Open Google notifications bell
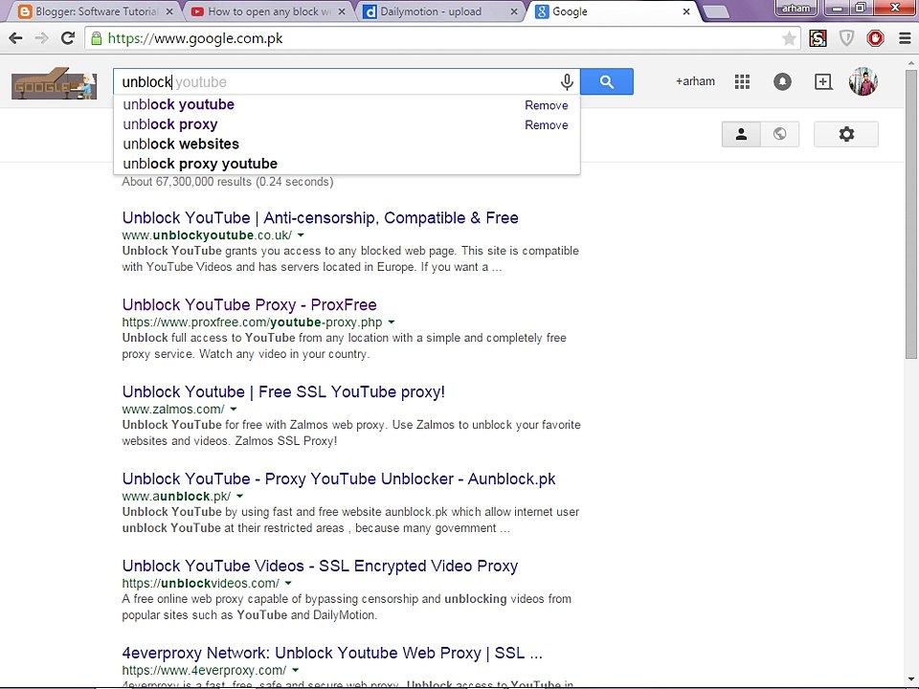919x689 pixels. coord(782,82)
